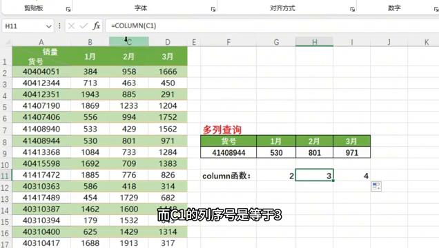This screenshot has width=439, height=248.
Task: Click the 1月 header in data table column B
Action: (x=90, y=56)
